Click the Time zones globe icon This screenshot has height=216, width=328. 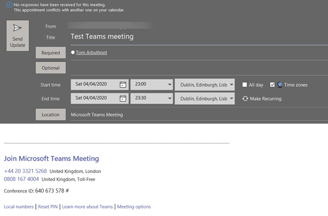(280, 85)
